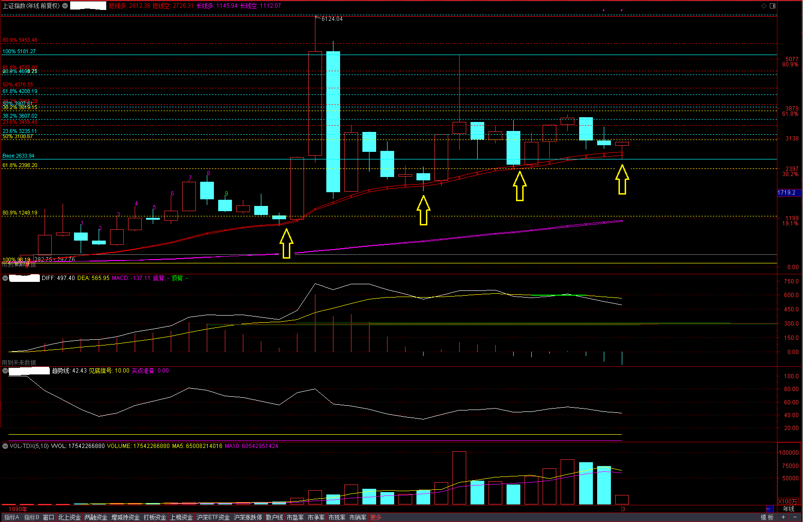The image size is (803, 522).
Task: Select the 市盈率 indicator tab
Action: pyautogui.click(x=295, y=517)
